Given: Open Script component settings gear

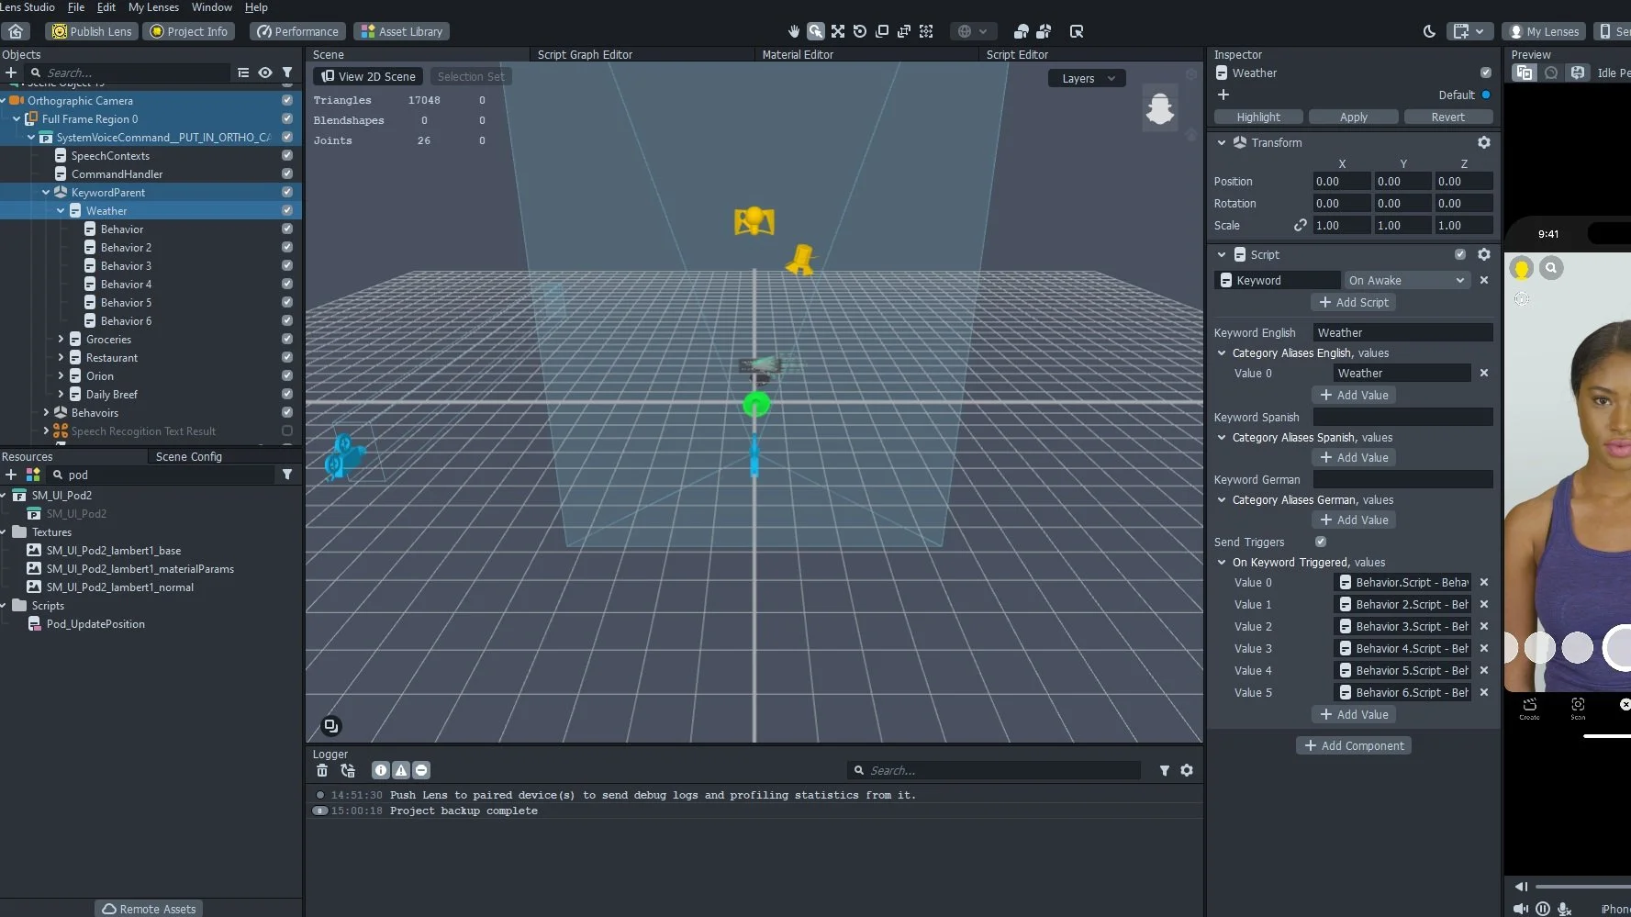Looking at the screenshot, I should click(x=1484, y=254).
